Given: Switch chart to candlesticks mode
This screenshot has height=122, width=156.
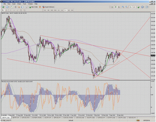Looking at the screenshot, I should click(116, 7).
